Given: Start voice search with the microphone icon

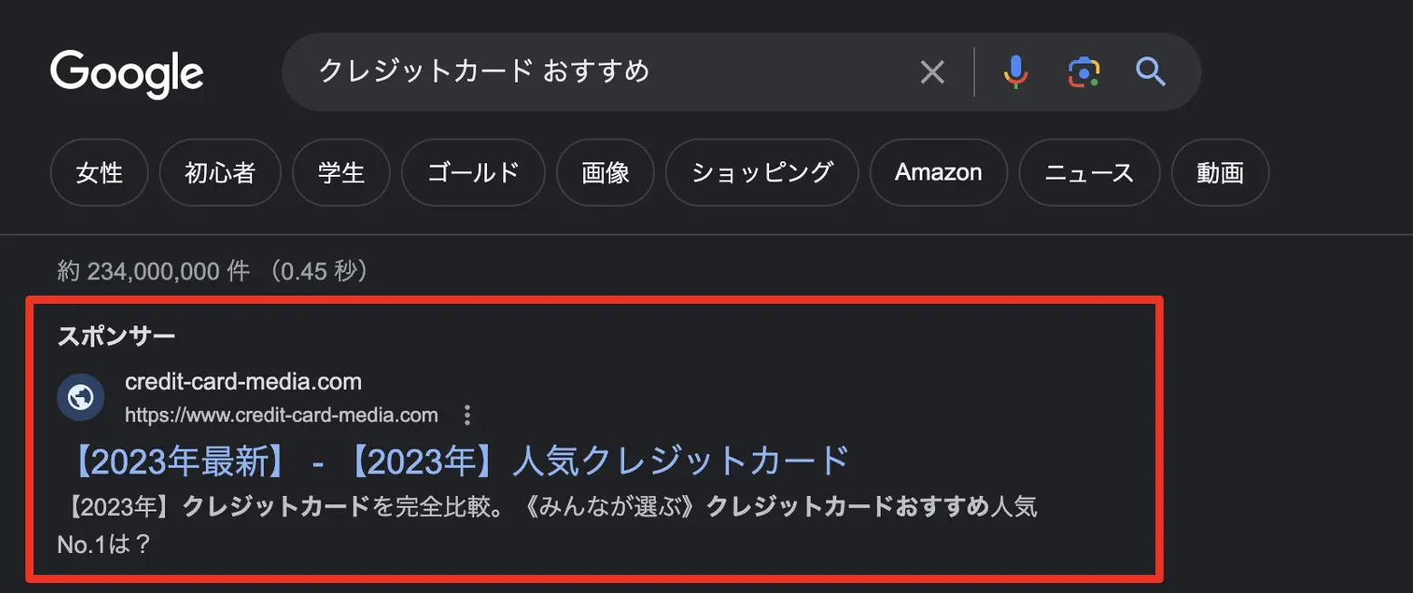Looking at the screenshot, I should pos(1016,72).
